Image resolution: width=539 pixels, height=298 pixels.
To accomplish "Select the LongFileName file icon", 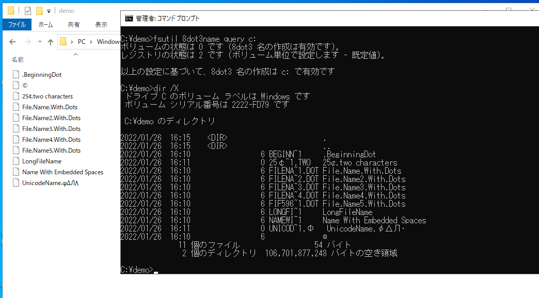I will pyautogui.click(x=15, y=161).
